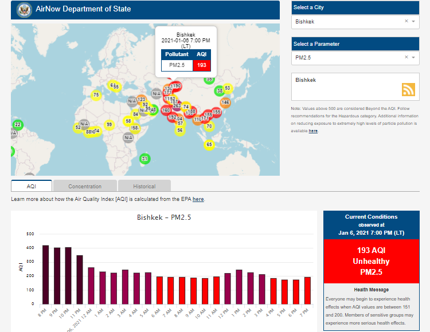Select the AQI tab
This screenshot has width=430, height=332.
click(32, 186)
